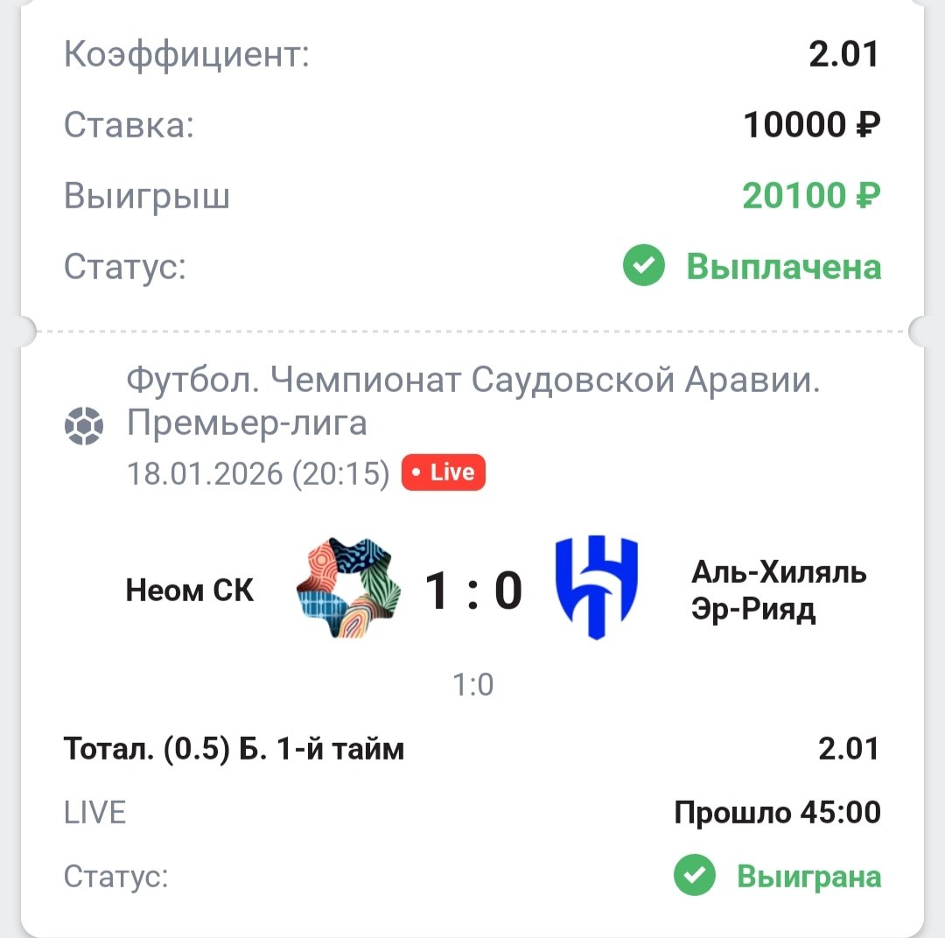Click the 10000 ₽ stake amount
945x938 pixels.
[811, 127]
